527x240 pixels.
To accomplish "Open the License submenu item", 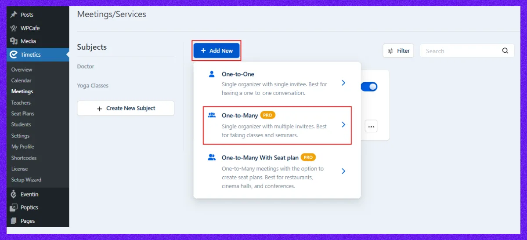I will click(19, 169).
